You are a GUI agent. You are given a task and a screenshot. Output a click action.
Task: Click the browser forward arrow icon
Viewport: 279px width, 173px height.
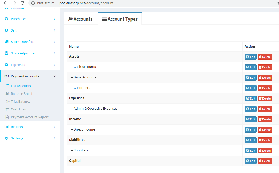pyautogui.click(x=14, y=3)
